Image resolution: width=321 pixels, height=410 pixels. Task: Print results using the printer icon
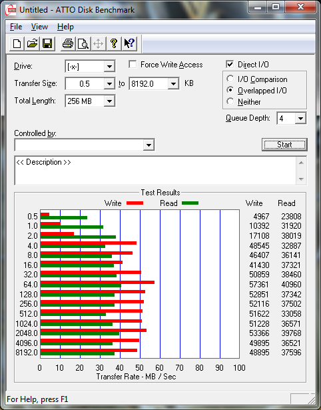(68, 43)
